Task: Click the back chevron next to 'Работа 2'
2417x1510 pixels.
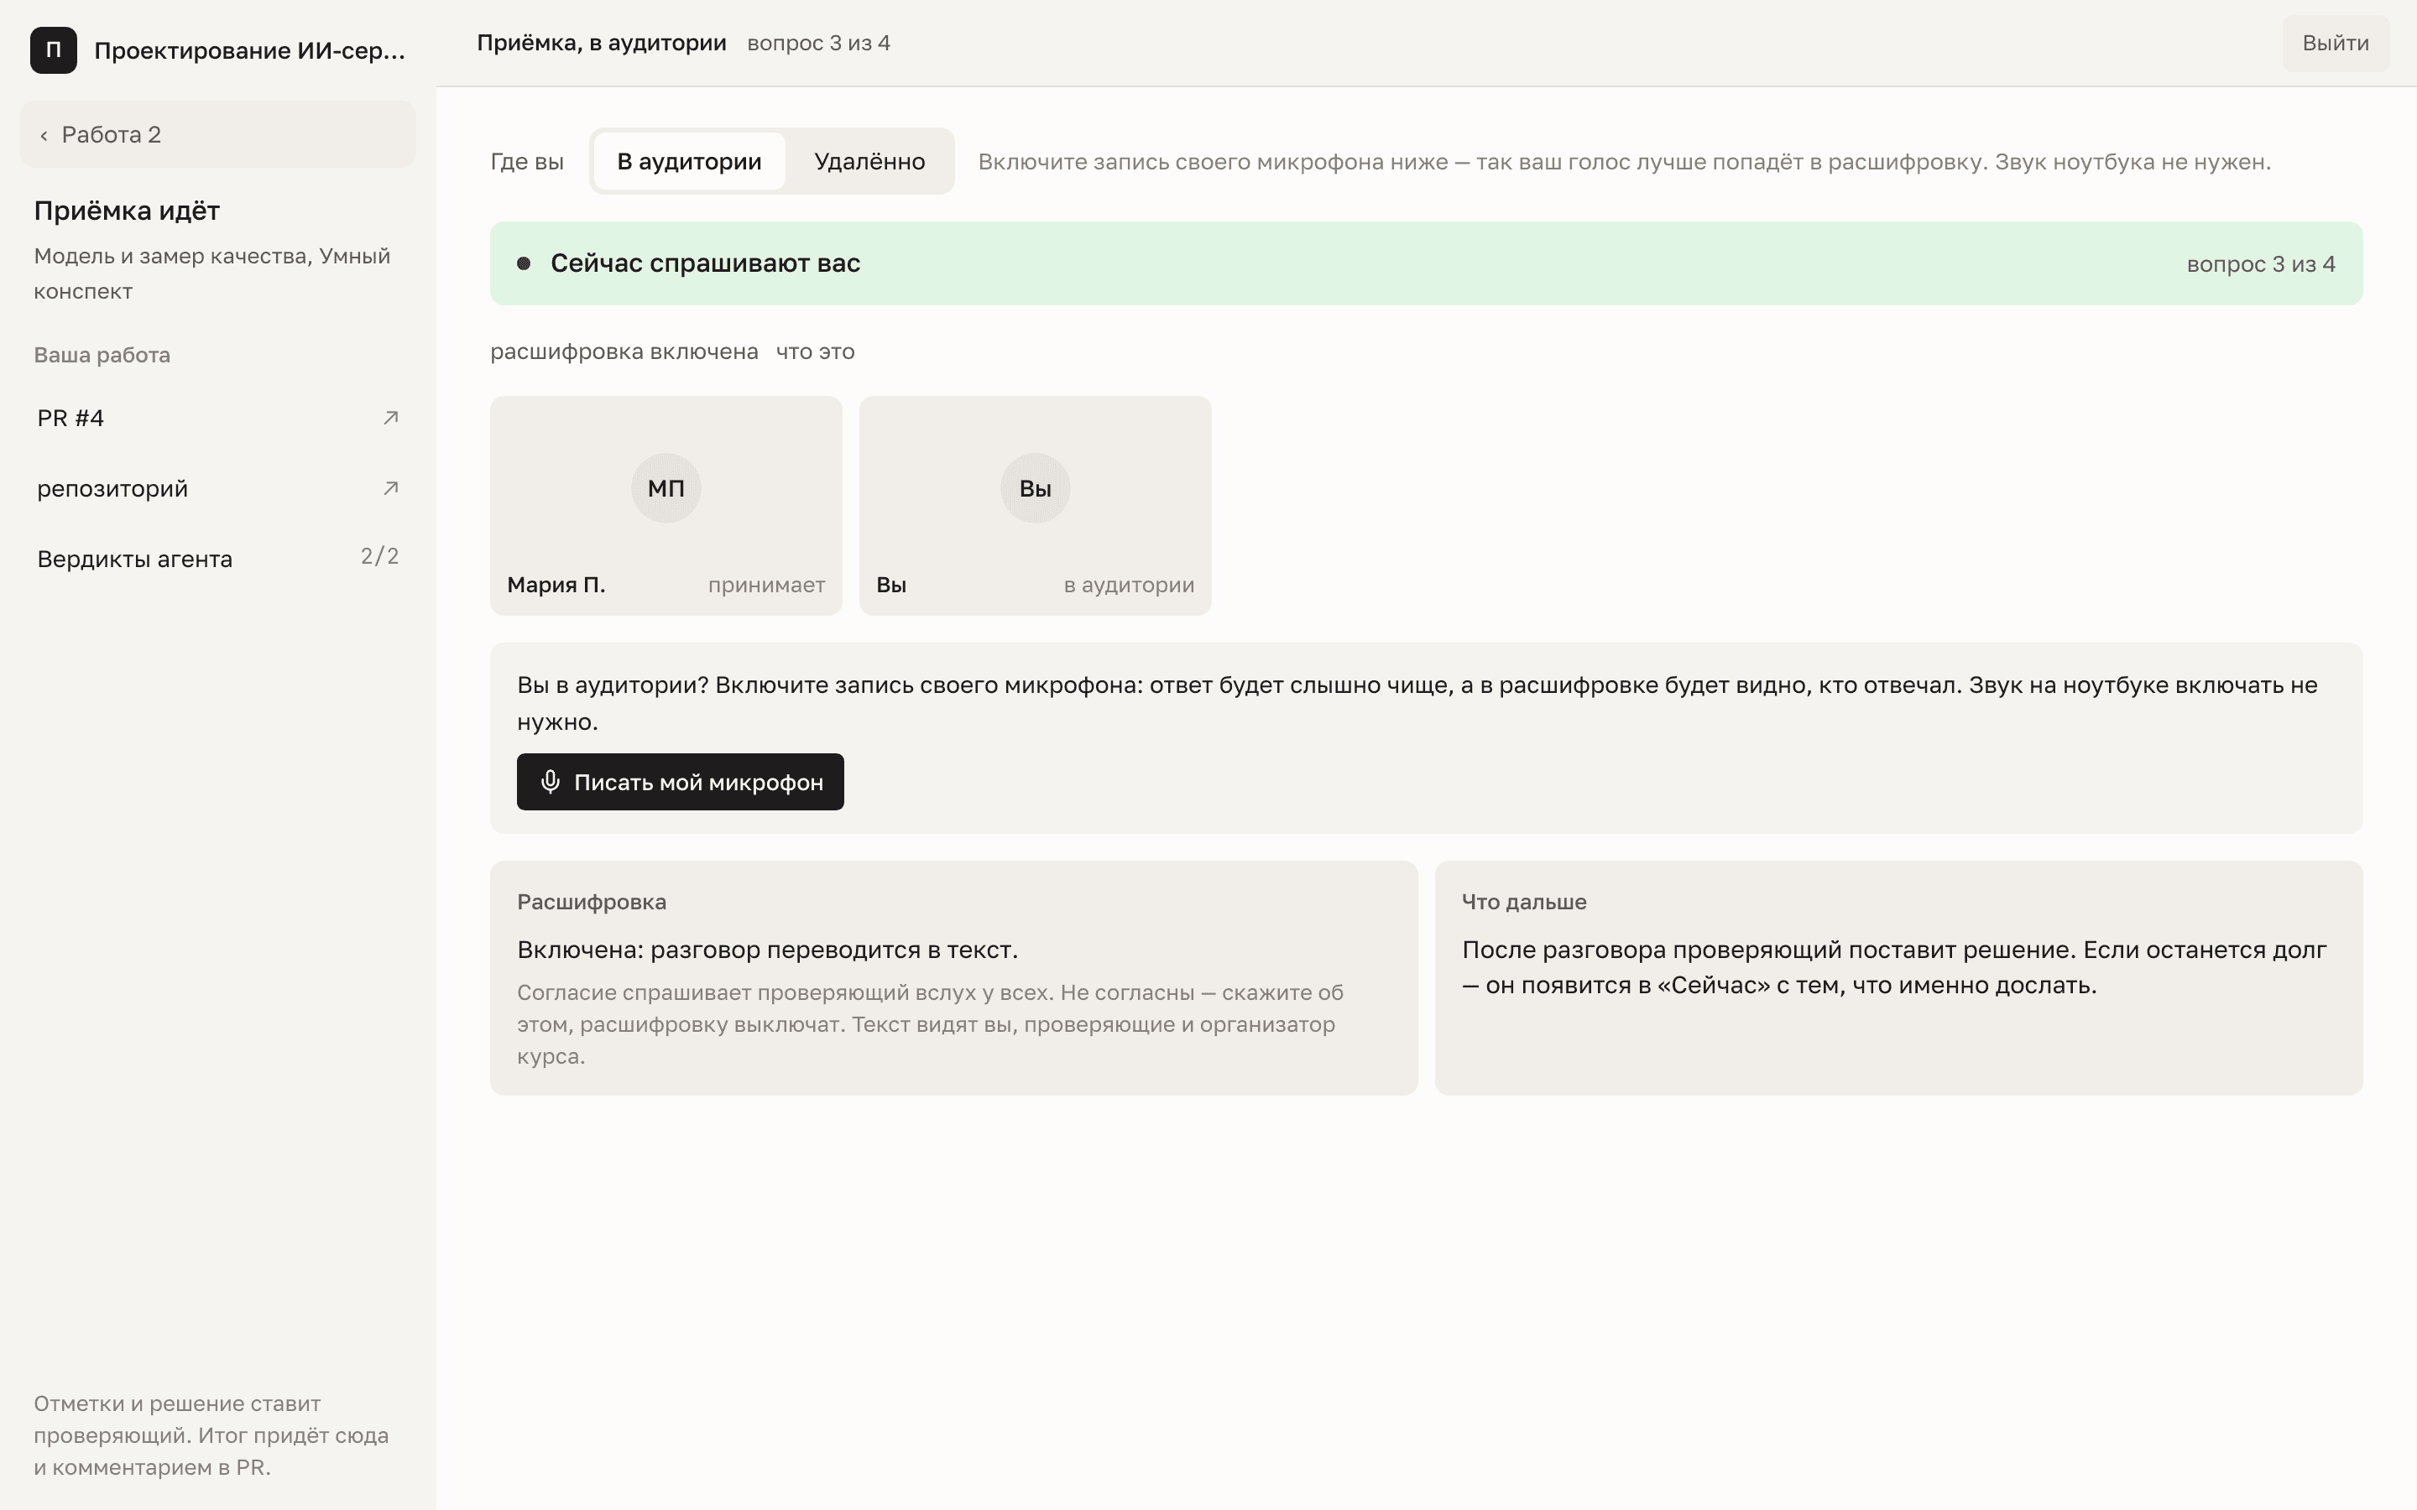Action: [44, 136]
